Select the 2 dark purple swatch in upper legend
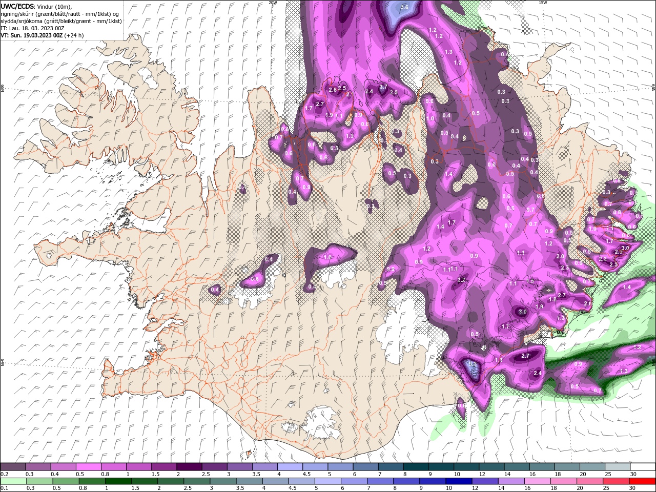Image resolution: width=656 pixels, height=492 pixels. point(189,467)
